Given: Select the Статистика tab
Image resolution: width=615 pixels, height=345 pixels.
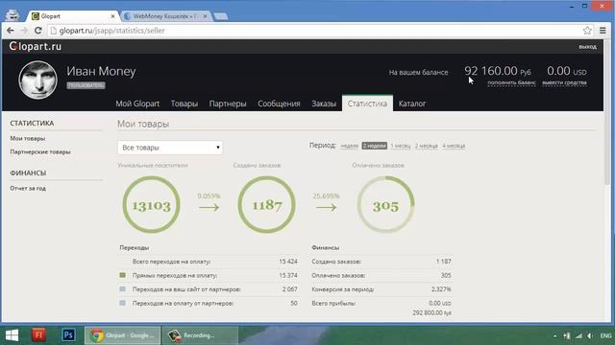Looking at the screenshot, I should (x=367, y=103).
